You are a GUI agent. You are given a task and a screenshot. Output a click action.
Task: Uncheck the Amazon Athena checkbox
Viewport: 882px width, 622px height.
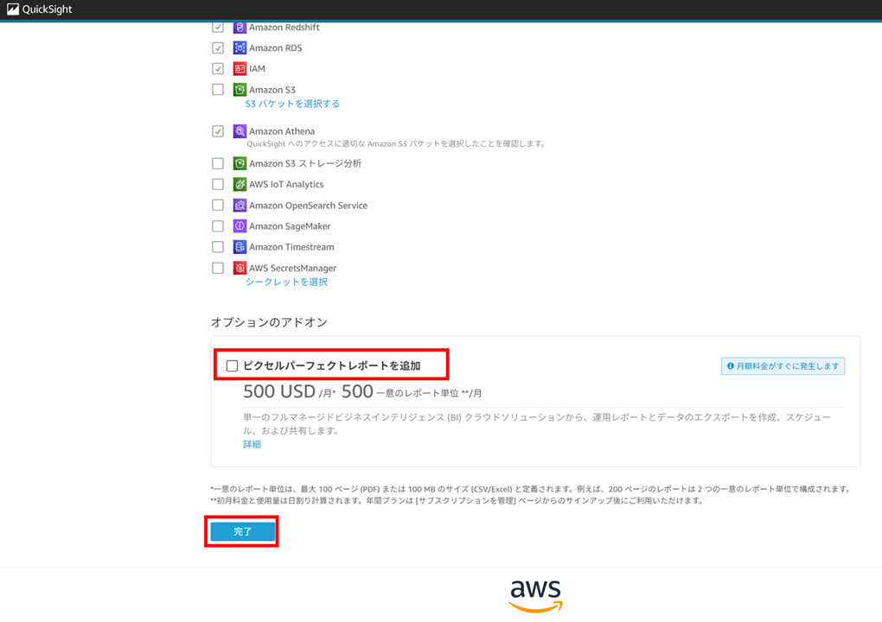point(218,131)
